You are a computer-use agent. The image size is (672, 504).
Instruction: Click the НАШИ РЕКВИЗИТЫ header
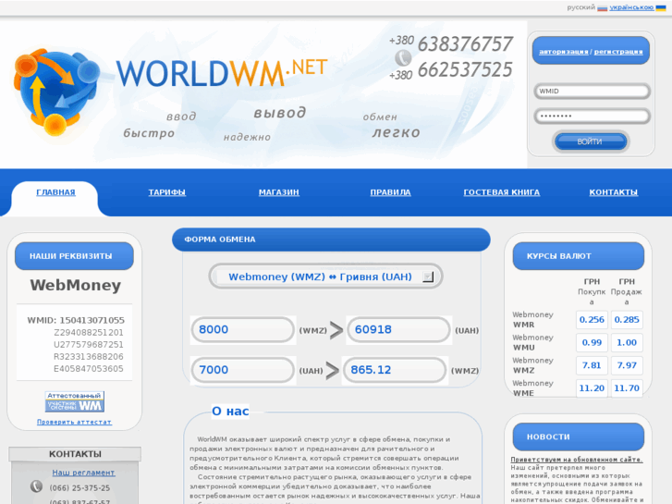(x=74, y=256)
